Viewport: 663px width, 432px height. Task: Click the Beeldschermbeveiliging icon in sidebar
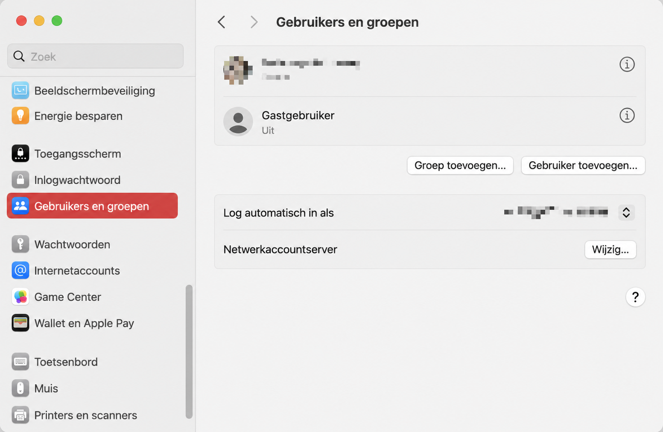point(20,90)
